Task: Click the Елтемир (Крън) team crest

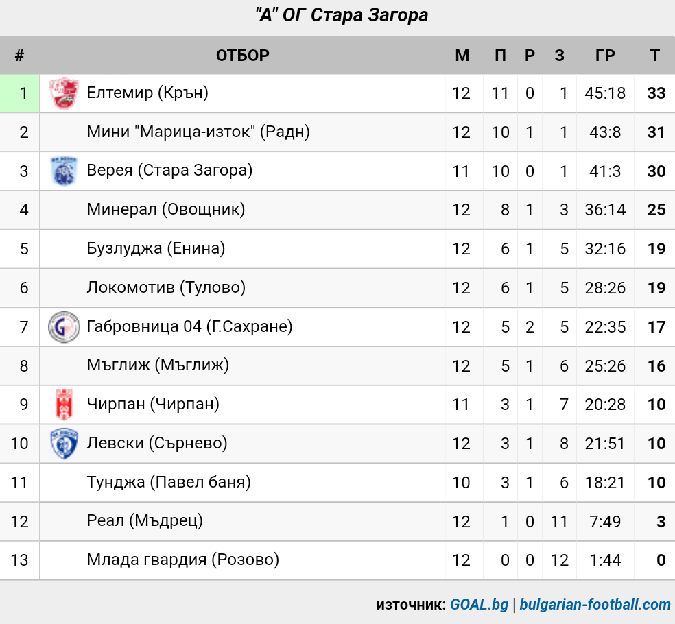Action: coord(64,93)
